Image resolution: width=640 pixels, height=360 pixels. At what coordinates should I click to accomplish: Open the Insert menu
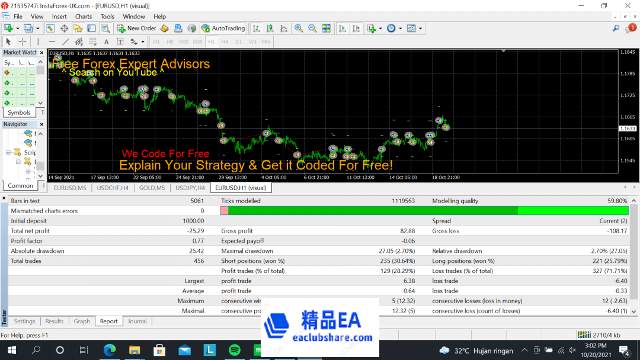point(59,17)
